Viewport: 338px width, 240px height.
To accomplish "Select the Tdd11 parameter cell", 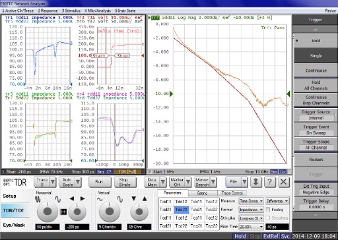I will [x=166, y=202].
